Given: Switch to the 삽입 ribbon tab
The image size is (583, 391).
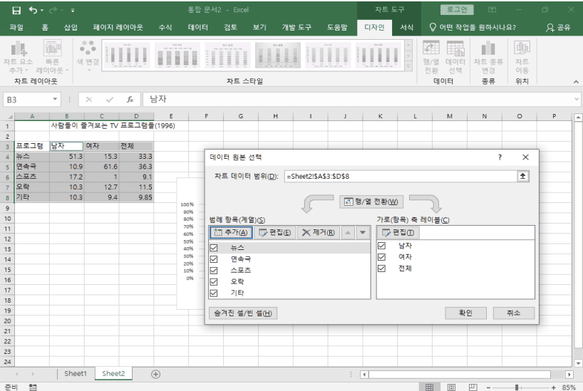Looking at the screenshot, I should (71, 27).
